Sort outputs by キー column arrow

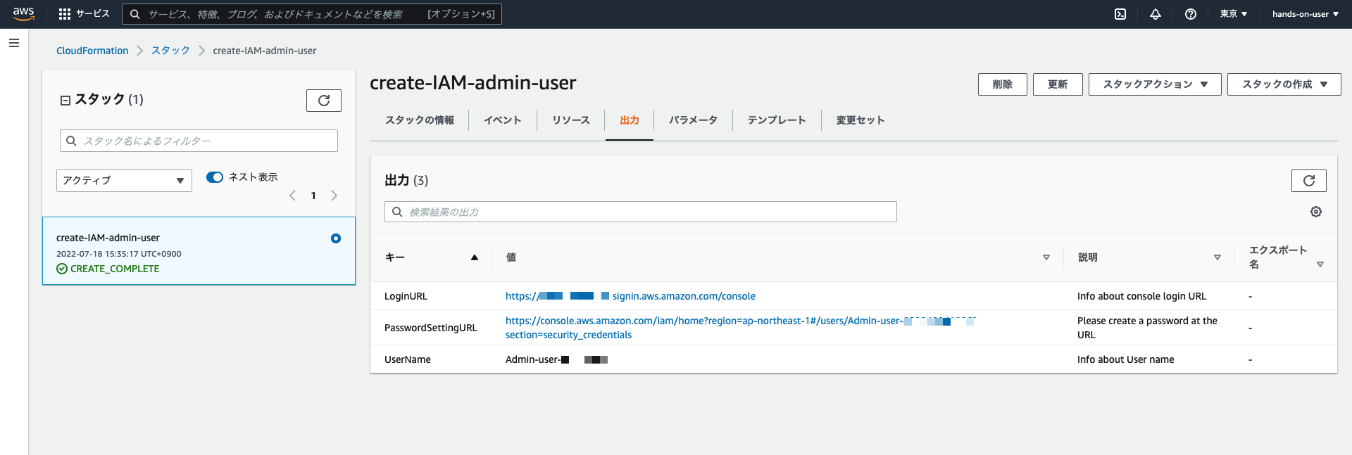pos(475,257)
